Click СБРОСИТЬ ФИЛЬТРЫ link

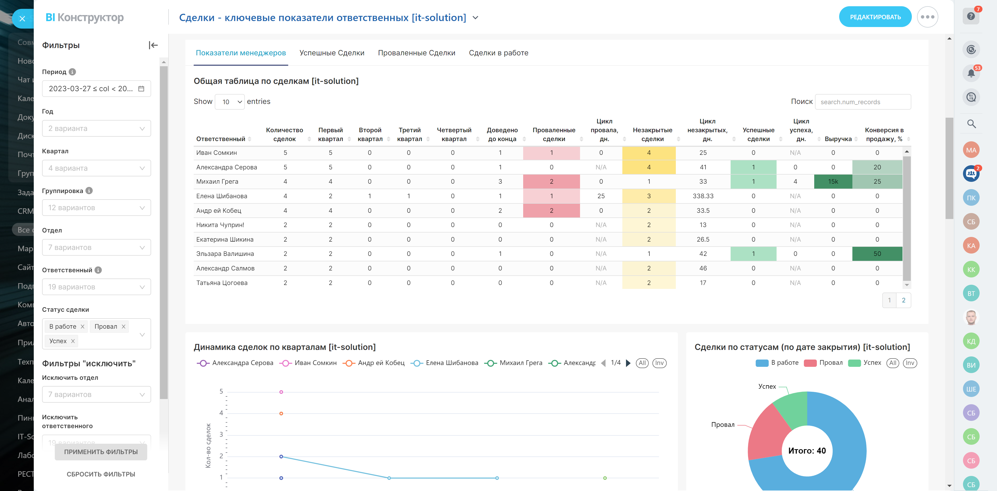click(x=101, y=474)
